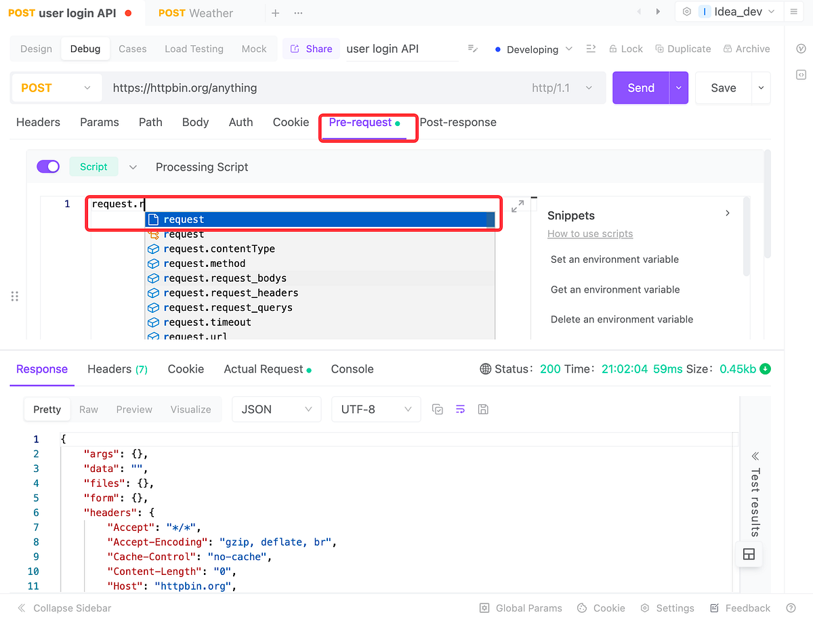Open the UTF-8 encoding dropdown
813x621 pixels.
pyautogui.click(x=376, y=409)
